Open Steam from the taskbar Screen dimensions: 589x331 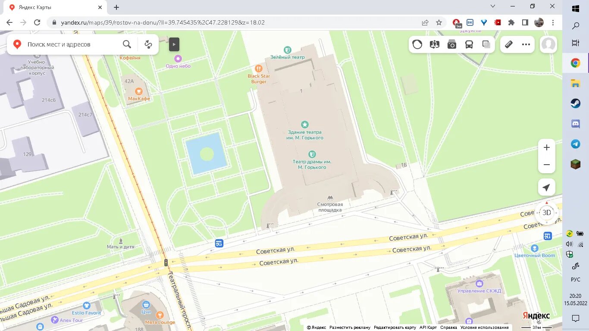pyautogui.click(x=576, y=103)
